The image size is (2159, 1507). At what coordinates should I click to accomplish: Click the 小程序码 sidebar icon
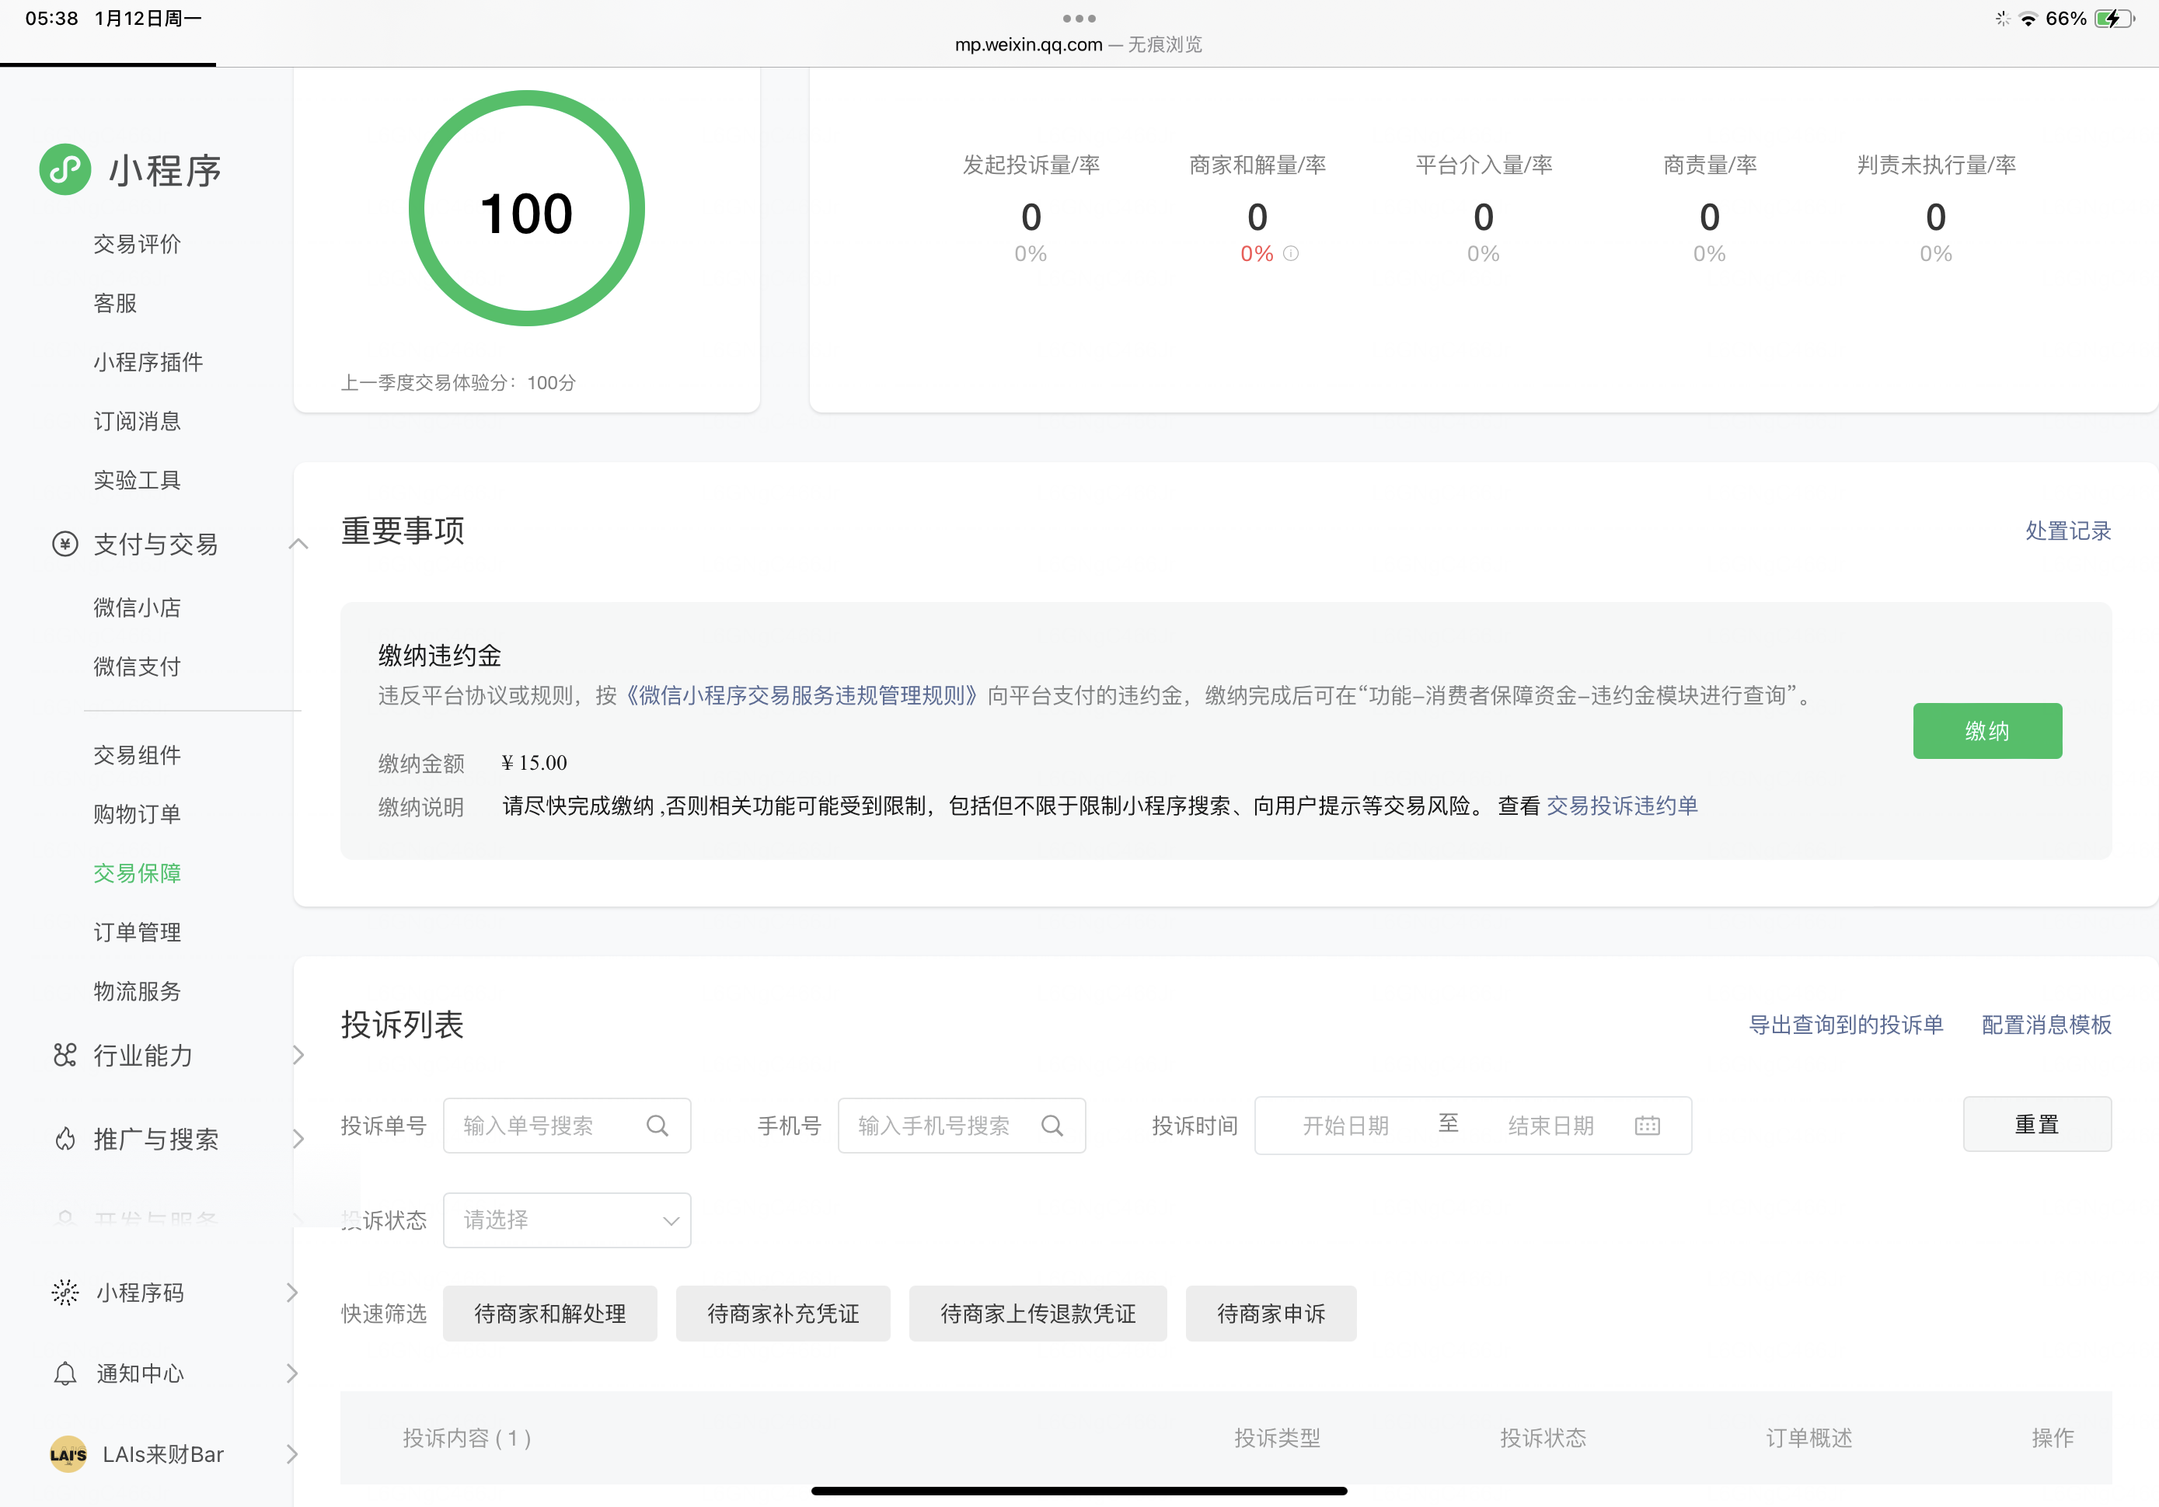click(x=65, y=1293)
